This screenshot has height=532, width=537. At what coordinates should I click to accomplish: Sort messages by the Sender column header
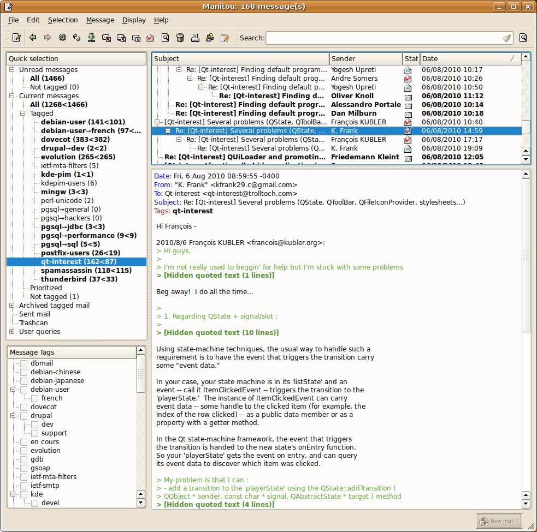(x=366, y=59)
